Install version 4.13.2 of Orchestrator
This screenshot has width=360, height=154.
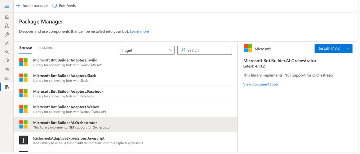coord(329,48)
